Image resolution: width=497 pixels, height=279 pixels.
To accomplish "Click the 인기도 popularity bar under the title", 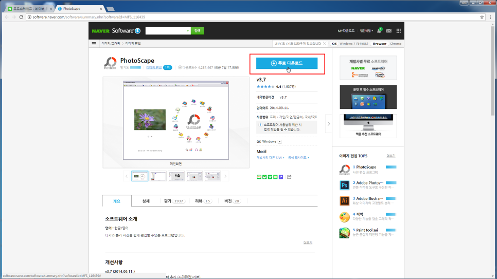I will coord(135,67).
